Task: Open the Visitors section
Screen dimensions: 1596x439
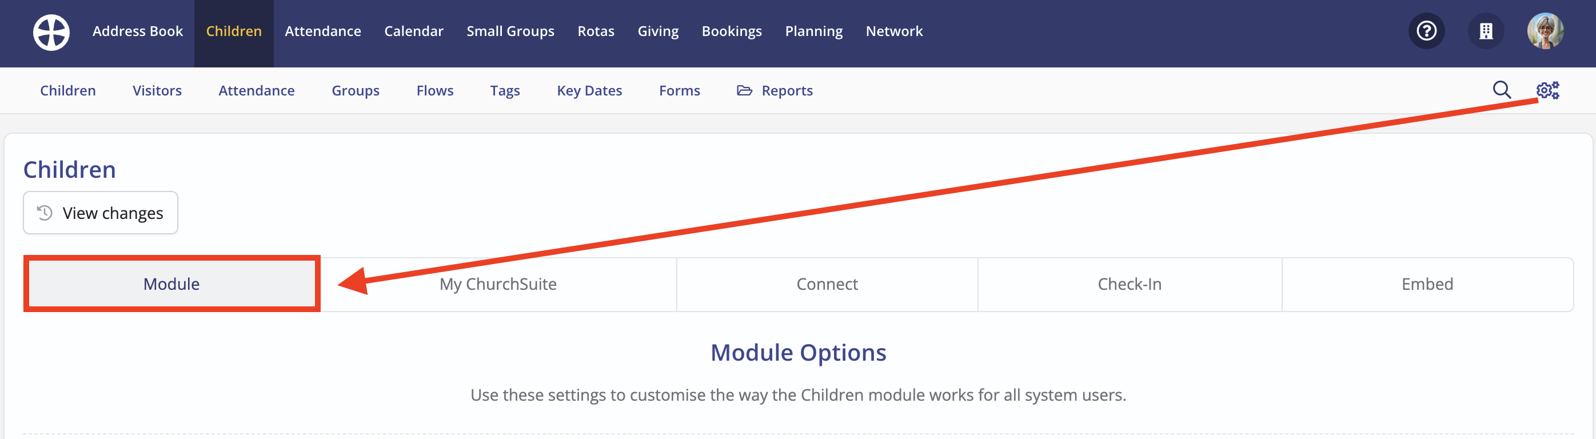Action: (157, 90)
